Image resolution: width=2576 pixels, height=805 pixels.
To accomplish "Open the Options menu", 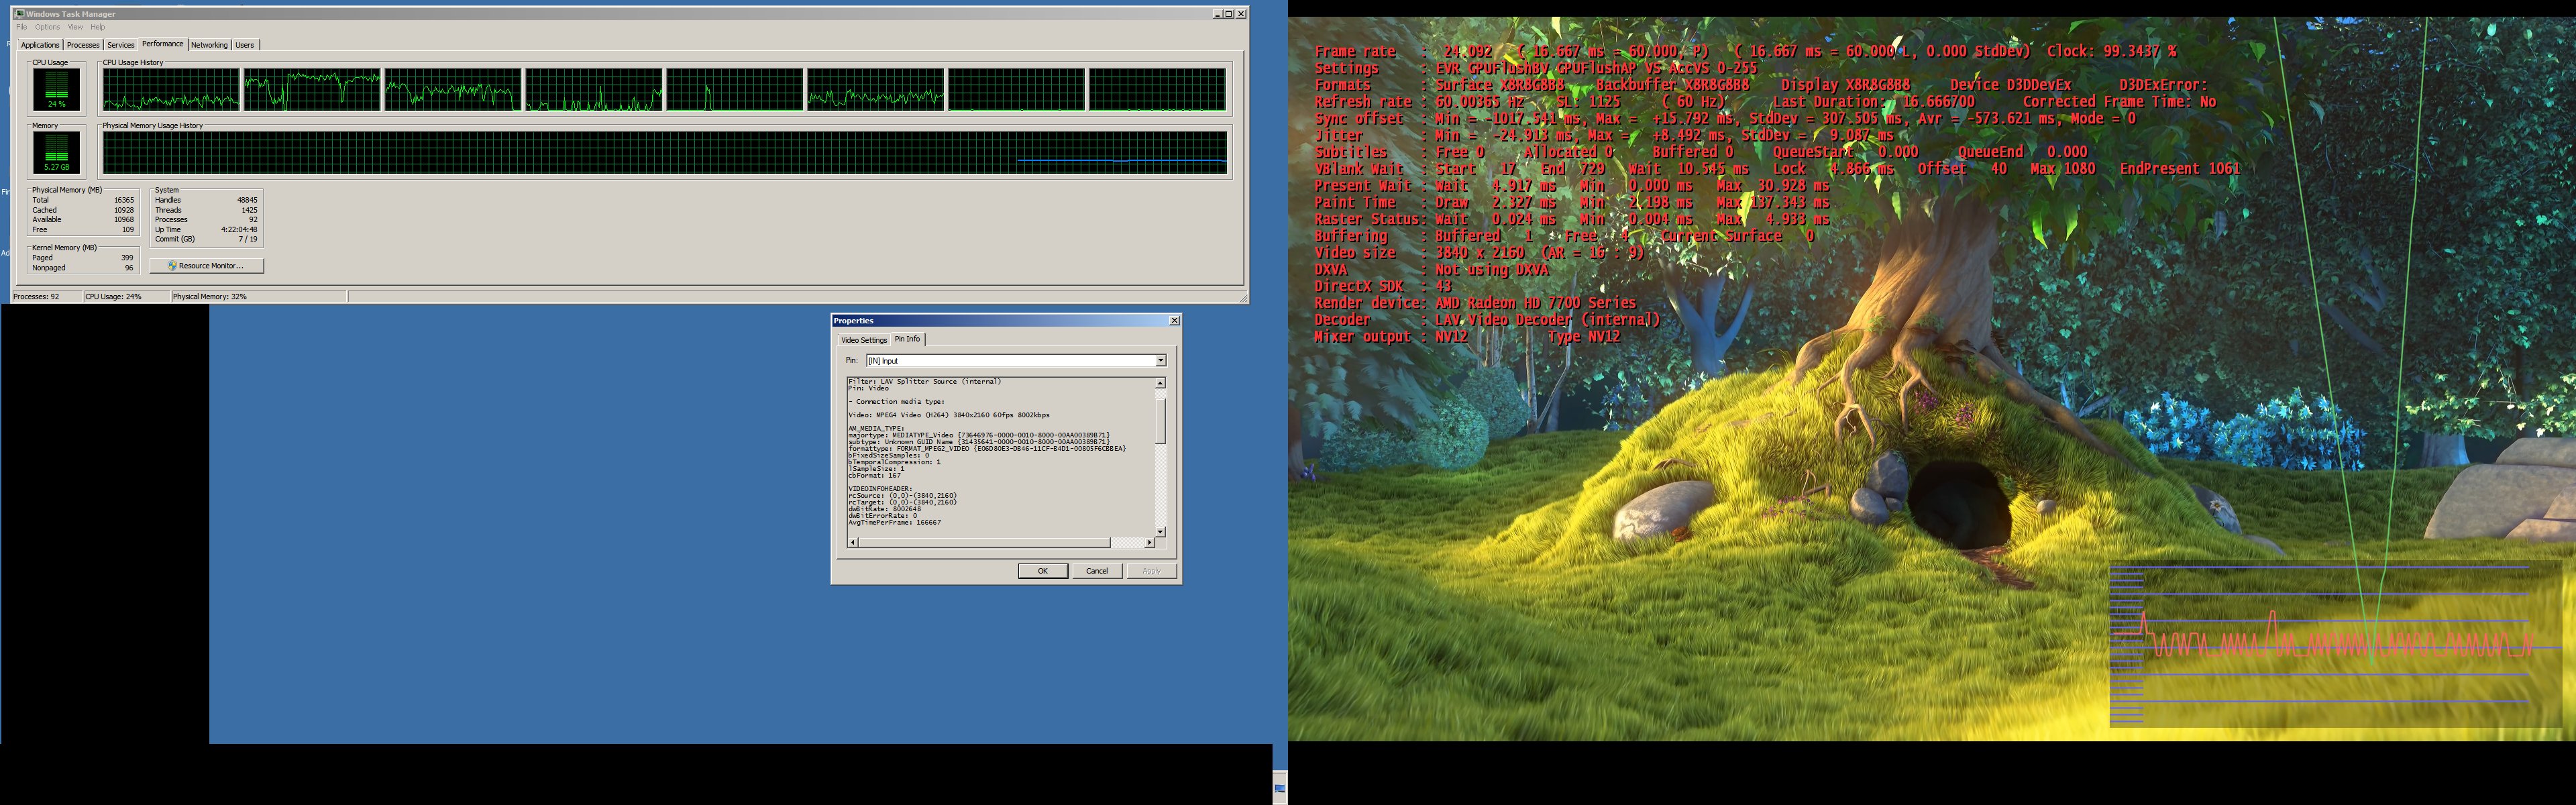I will (x=47, y=27).
